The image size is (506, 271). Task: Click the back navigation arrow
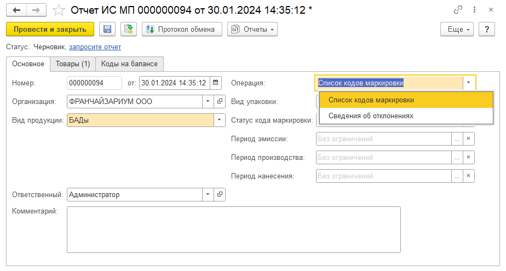(16, 10)
